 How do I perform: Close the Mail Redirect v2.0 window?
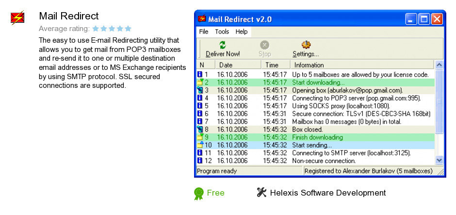point(437,19)
